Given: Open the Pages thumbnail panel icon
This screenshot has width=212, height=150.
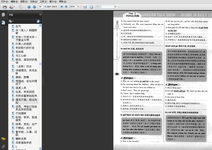Looking at the screenshot, I should pos(3,14).
